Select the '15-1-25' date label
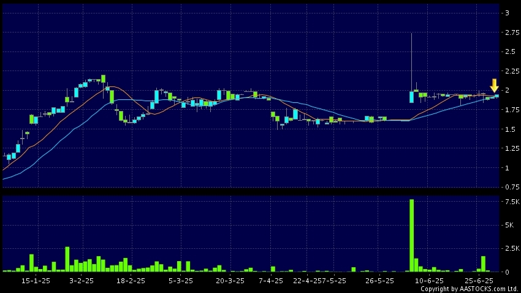Image resolution: width=521 pixels, height=293 pixels. (36, 281)
